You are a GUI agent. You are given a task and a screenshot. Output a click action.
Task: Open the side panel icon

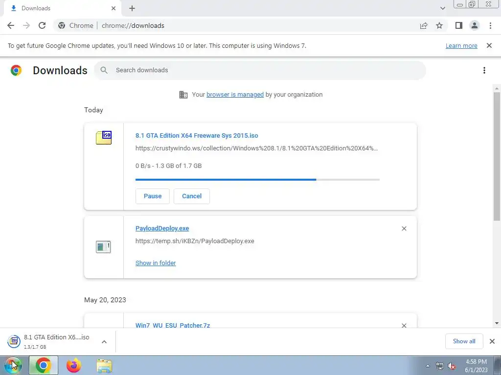point(459,25)
